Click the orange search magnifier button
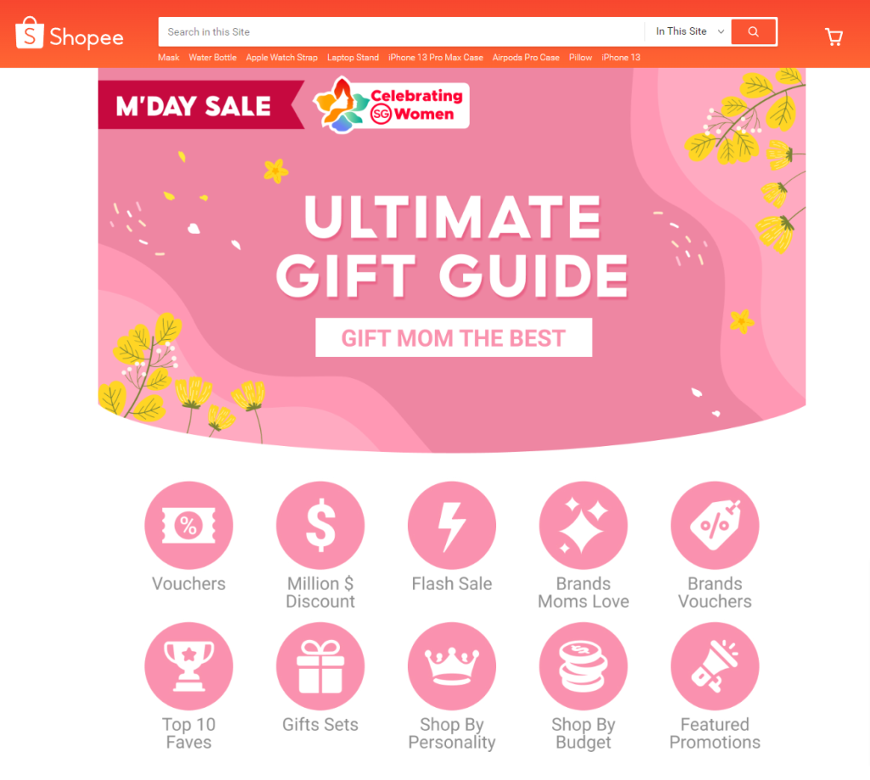The height and width of the screenshot is (780, 870). coord(753,31)
